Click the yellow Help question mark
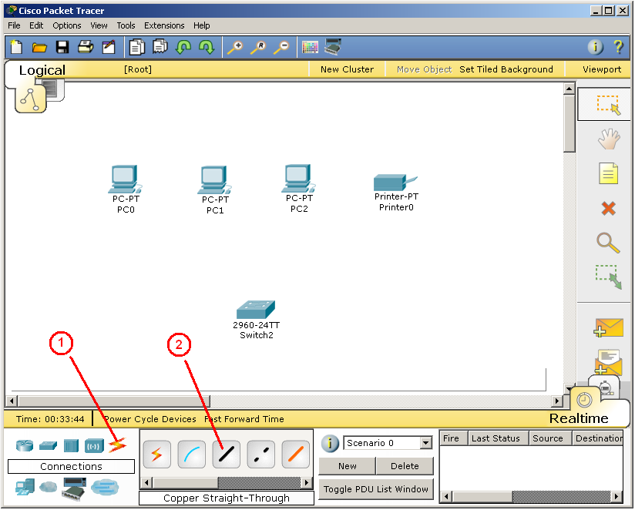This screenshot has height=510, width=635. [x=618, y=47]
